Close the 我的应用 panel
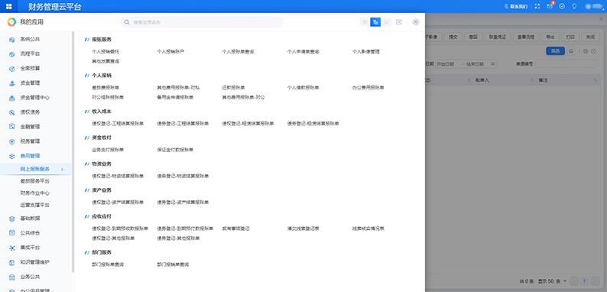The width and height of the screenshot is (607, 292). point(415,22)
